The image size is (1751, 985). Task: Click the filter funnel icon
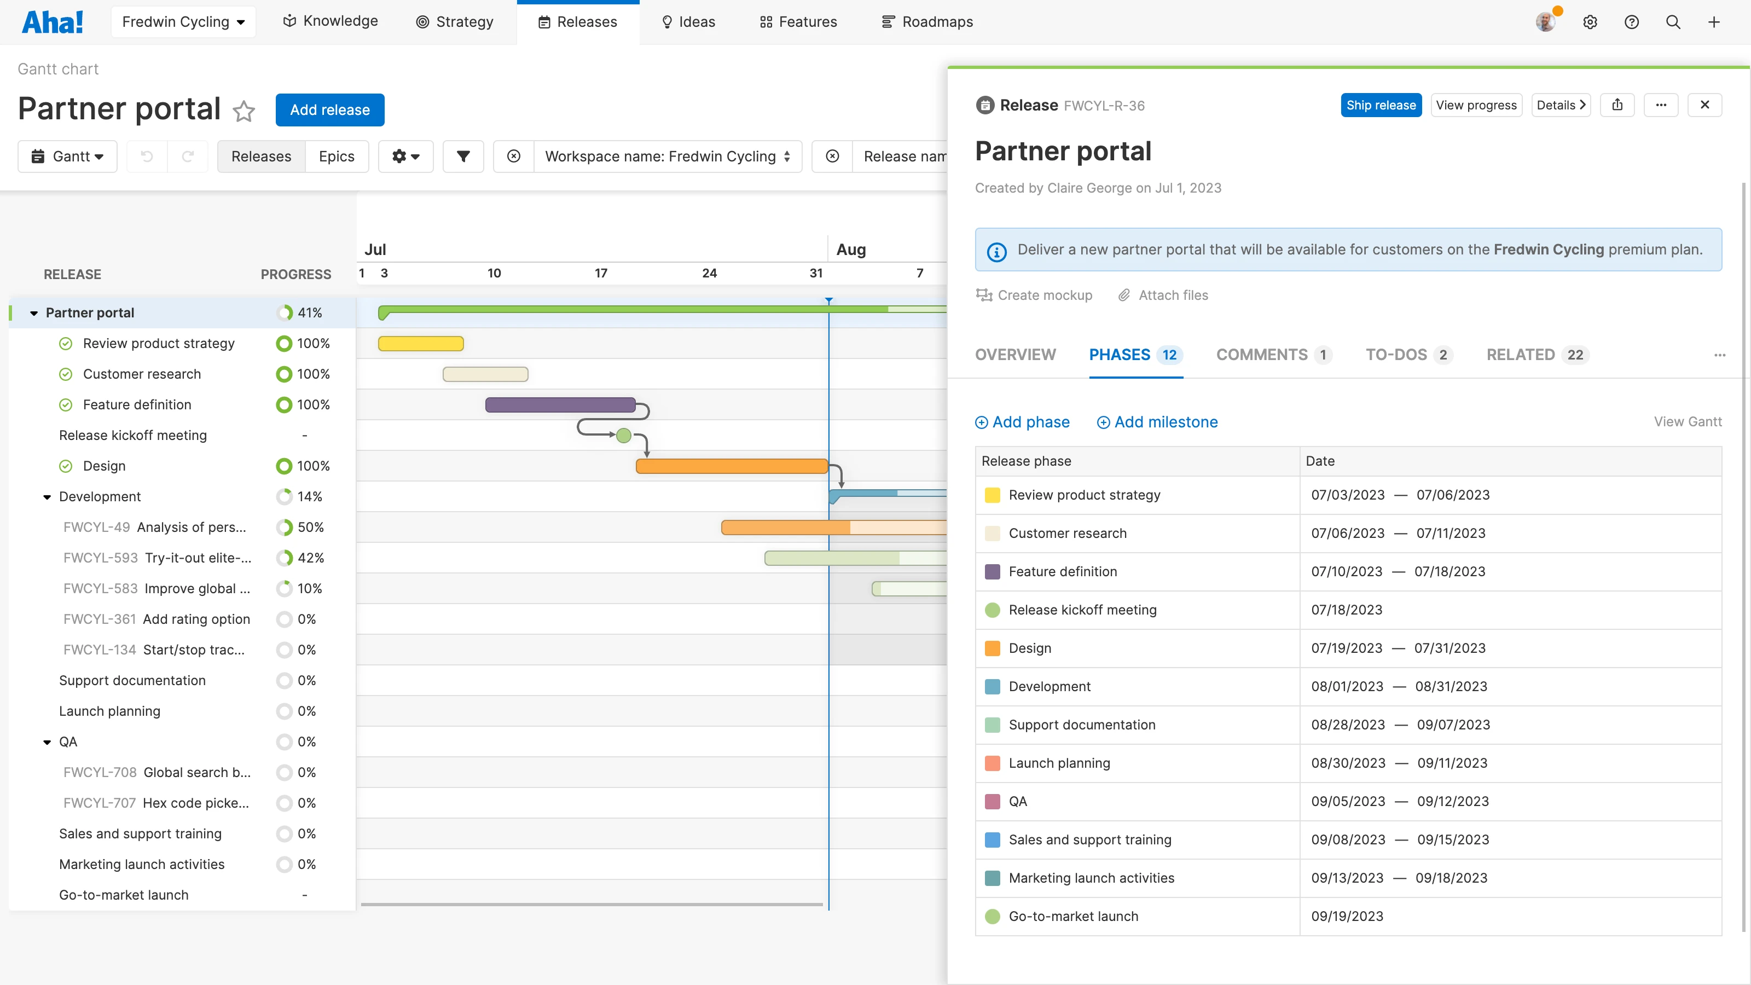(463, 155)
